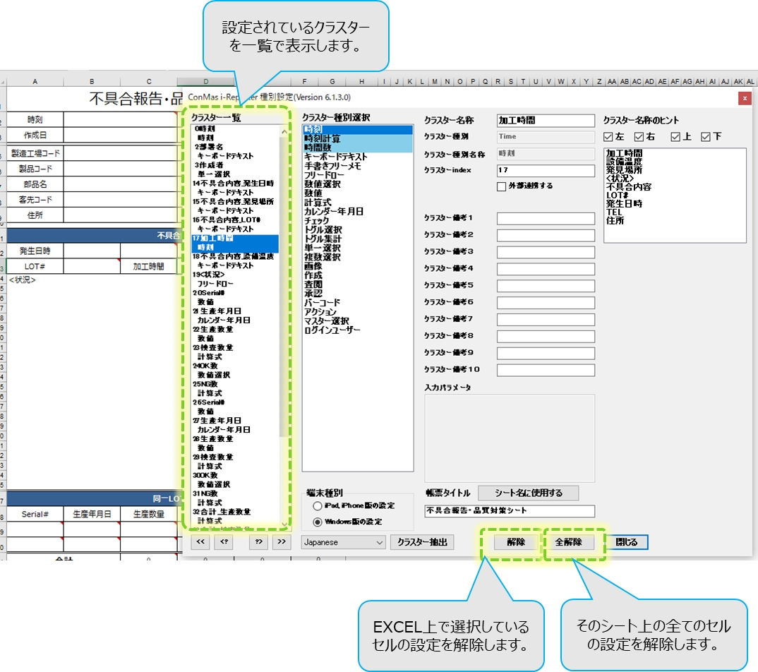758x672 pixels.
Task: Click the 全解除 button
Action: [569, 542]
